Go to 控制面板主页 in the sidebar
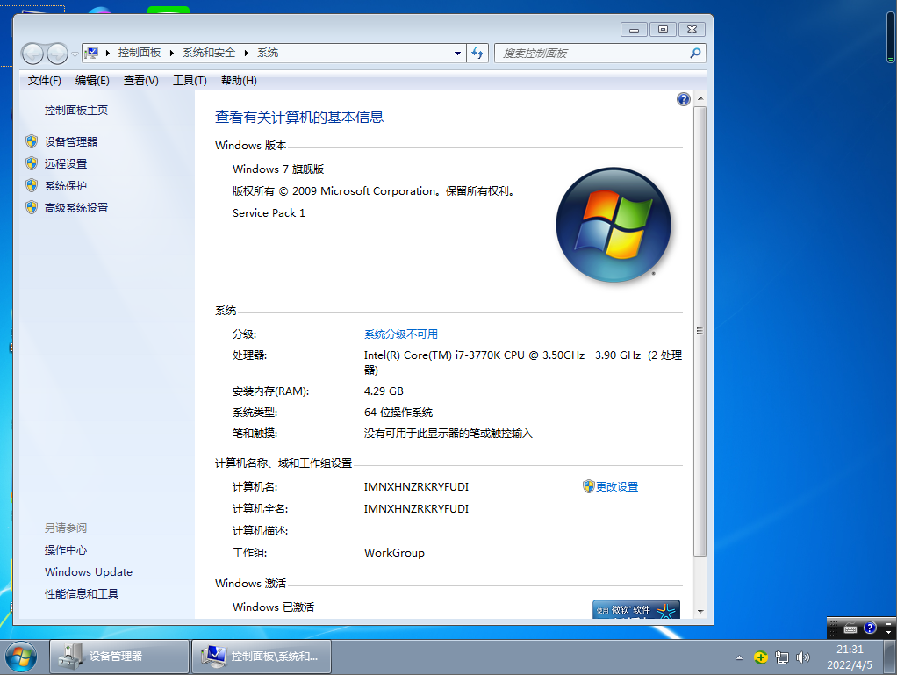 tap(76, 111)
